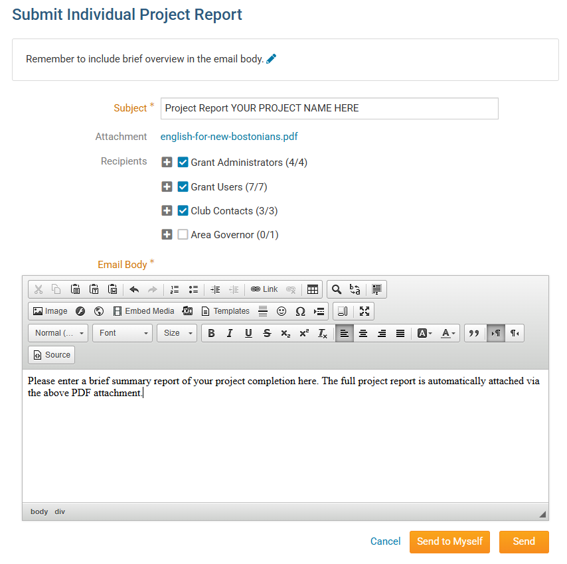Open the Text Color picker
Screen dimensions: 567x564
coord(448,333)
